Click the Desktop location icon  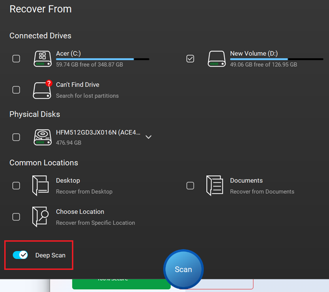click(x=40, y=186)
